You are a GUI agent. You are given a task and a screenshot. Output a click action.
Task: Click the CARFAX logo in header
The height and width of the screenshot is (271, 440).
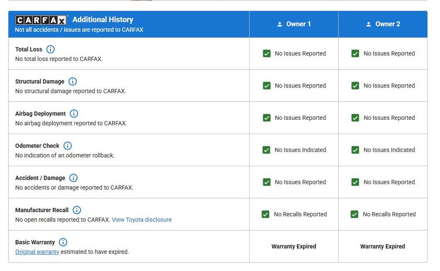pos(41,20)
